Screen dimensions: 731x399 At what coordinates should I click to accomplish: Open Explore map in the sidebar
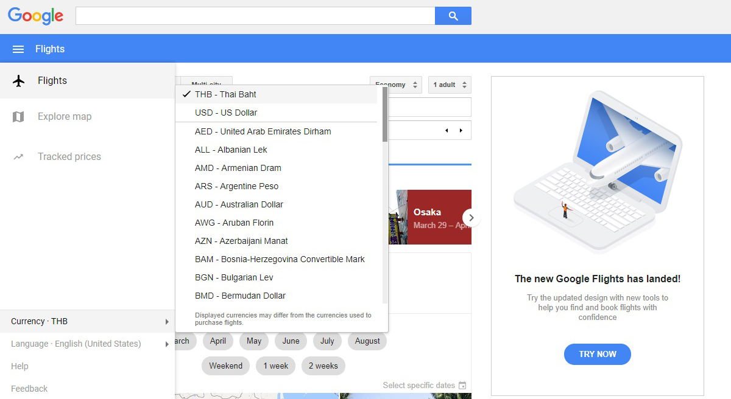click(88, 117)
